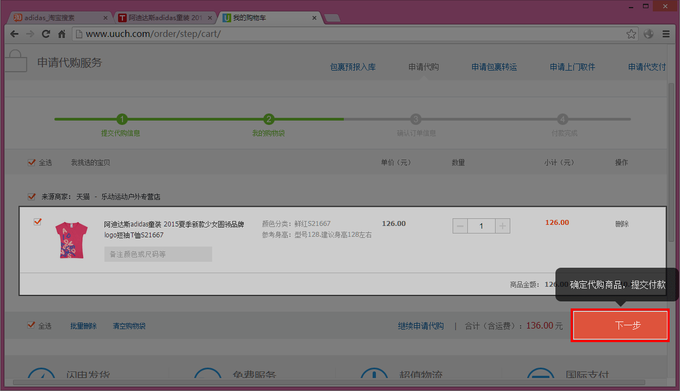The image size is (680, 391).
Task: Click the browser forward arrow
Action: [x=30, y=34]
